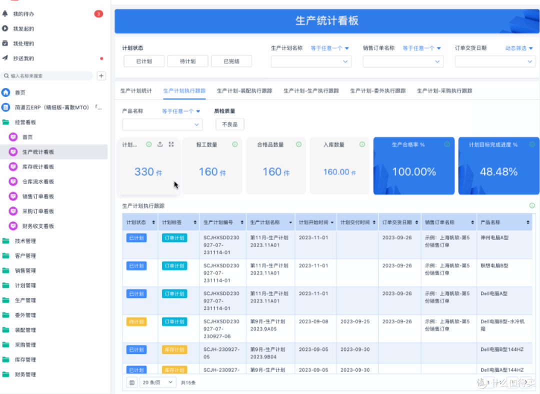Open 销售订单名称 value combo box
Viewport: 540px width, 394px height.
pos(403,61)
